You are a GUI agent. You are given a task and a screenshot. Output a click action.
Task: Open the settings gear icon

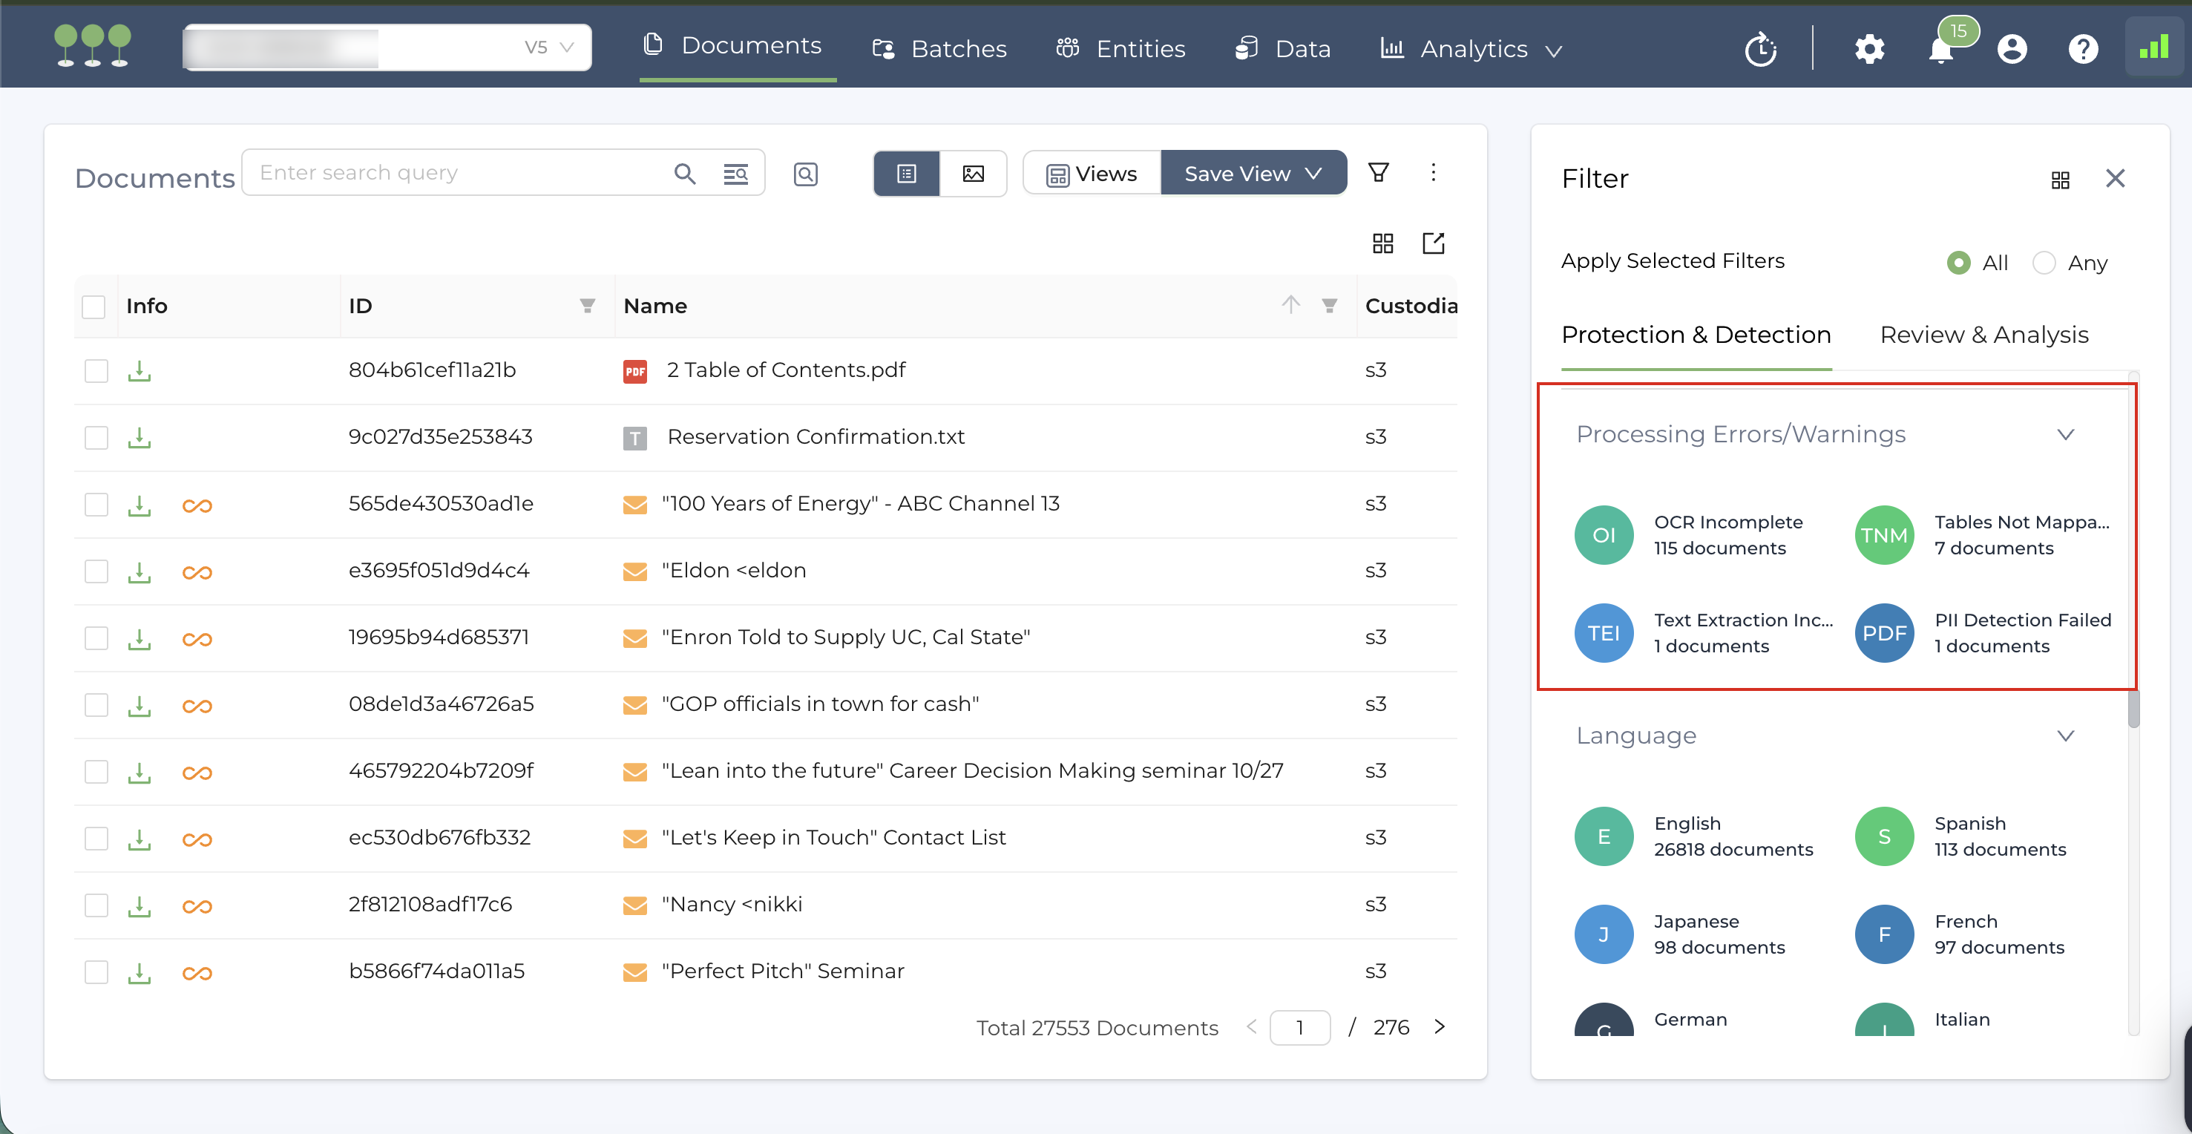click(x=1868, y=50)
